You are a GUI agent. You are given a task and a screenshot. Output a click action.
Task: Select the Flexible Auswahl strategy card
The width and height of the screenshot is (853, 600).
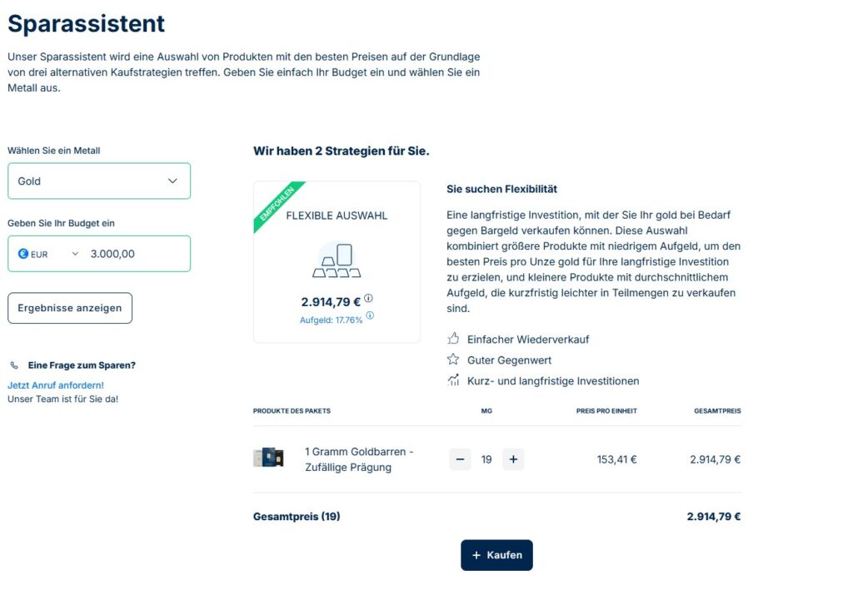coord(337,261)
